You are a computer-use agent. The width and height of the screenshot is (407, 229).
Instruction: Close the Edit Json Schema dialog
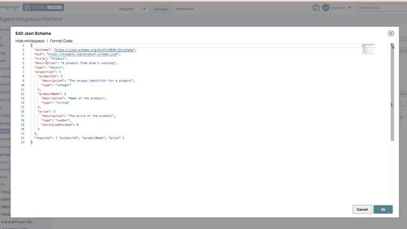pyautogui.click(x=391, y=33)
